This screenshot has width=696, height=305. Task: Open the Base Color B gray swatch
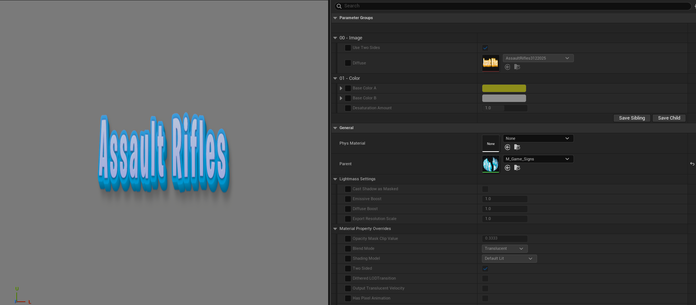click(x=504, y=98)
